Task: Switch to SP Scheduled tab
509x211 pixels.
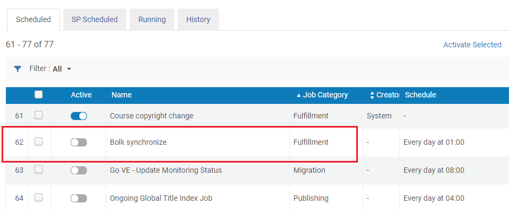Action: (x=94, y=19)
